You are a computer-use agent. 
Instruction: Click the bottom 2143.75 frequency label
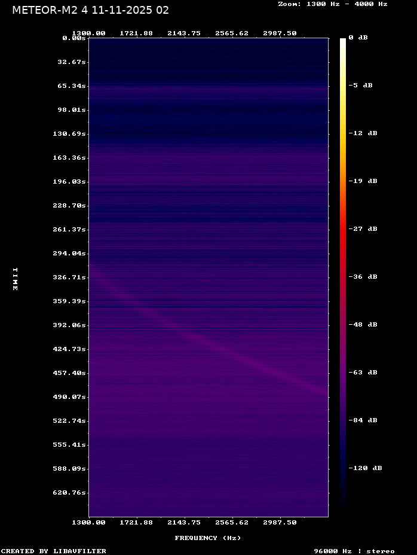[x=184, y=522]
